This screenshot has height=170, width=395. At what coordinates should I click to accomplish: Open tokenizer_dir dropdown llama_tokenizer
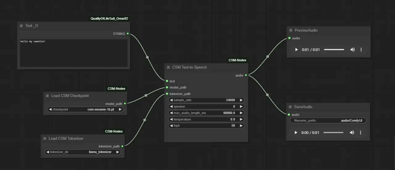point(83,152)
